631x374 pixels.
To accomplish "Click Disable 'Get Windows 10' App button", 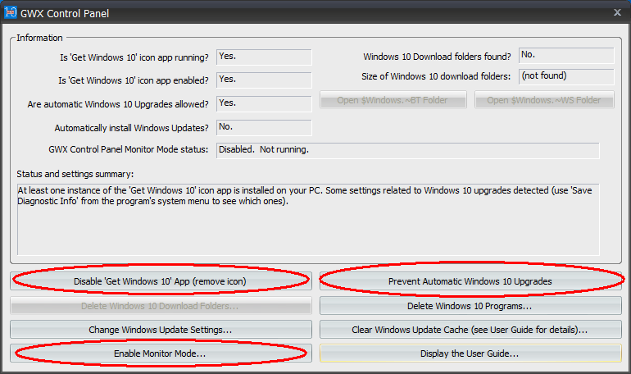I will (x=161, y=281).
